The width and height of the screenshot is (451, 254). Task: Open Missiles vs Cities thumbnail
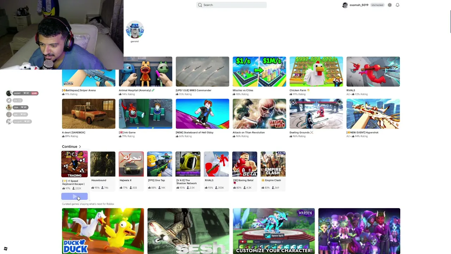259,72
